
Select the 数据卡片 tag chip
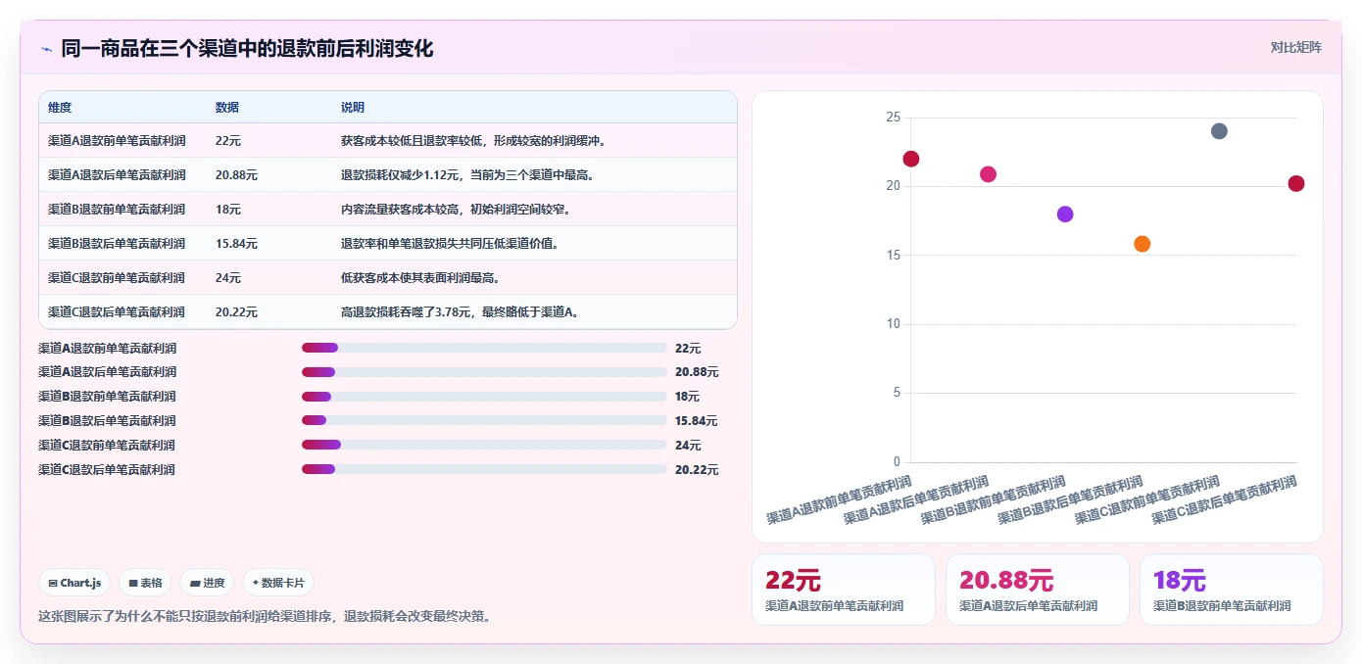coord(278,583)
